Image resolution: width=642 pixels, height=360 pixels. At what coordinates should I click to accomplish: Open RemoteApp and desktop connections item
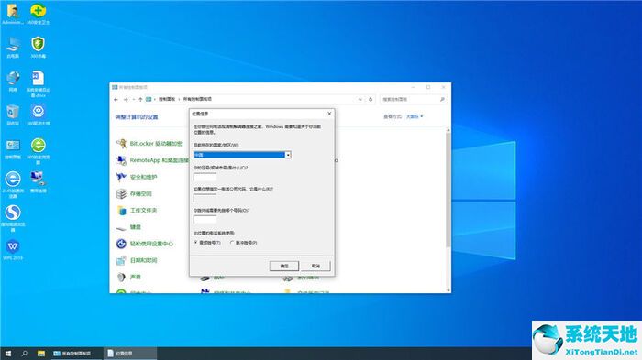(x=152, y=160)
